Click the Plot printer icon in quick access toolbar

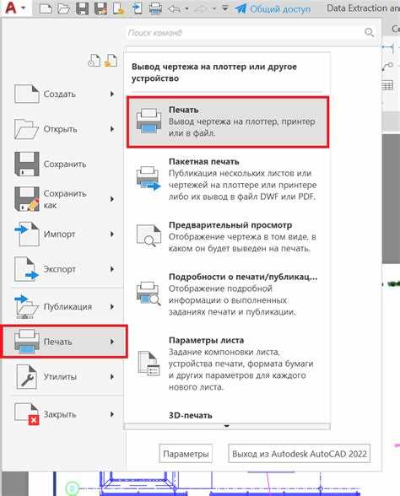155,8
